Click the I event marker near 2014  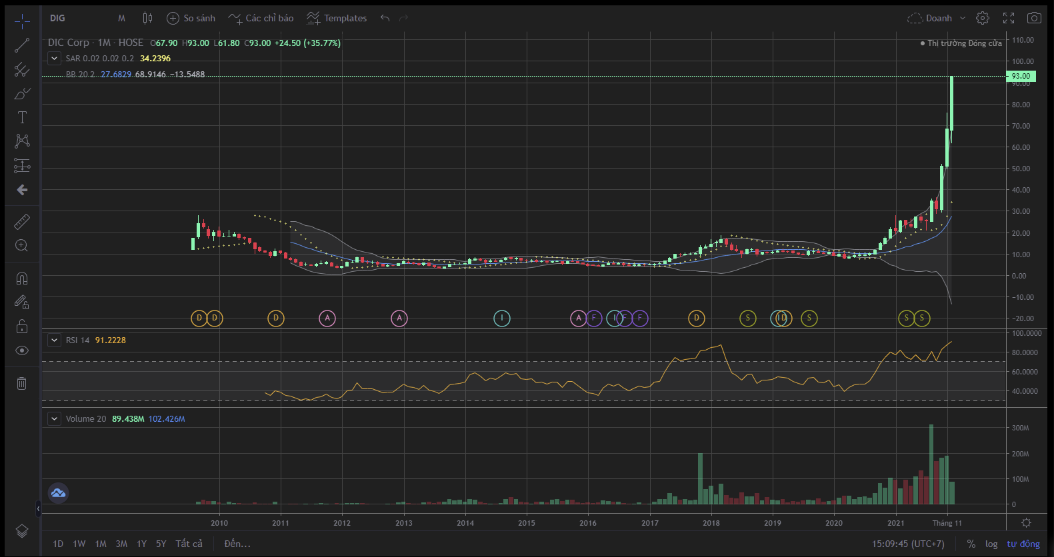point(502,318)
